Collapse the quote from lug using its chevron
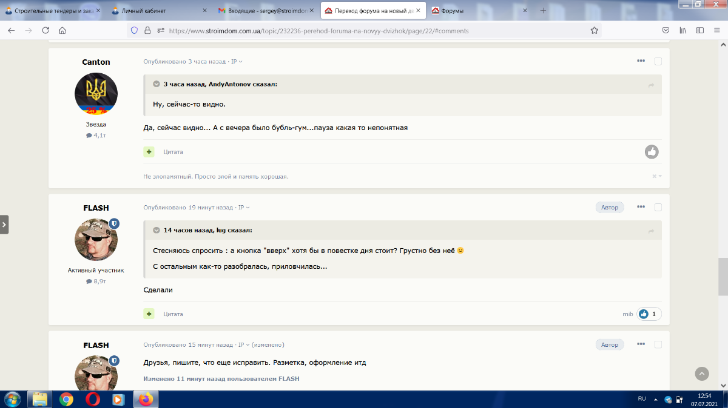 pos(157,230)
